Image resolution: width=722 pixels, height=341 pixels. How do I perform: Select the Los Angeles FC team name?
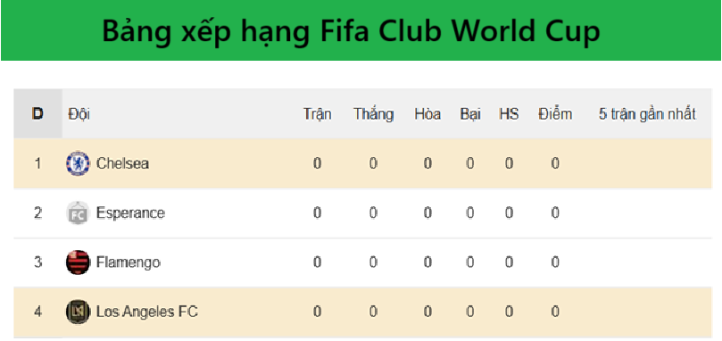pyautogui.click(x=147, y=312)
